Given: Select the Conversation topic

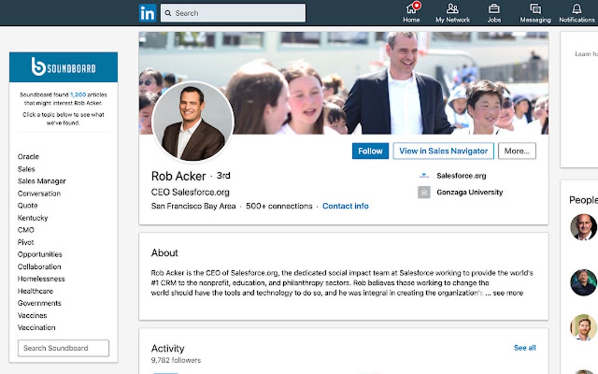Looking at the screenshot, I should (x=39, y=193).
